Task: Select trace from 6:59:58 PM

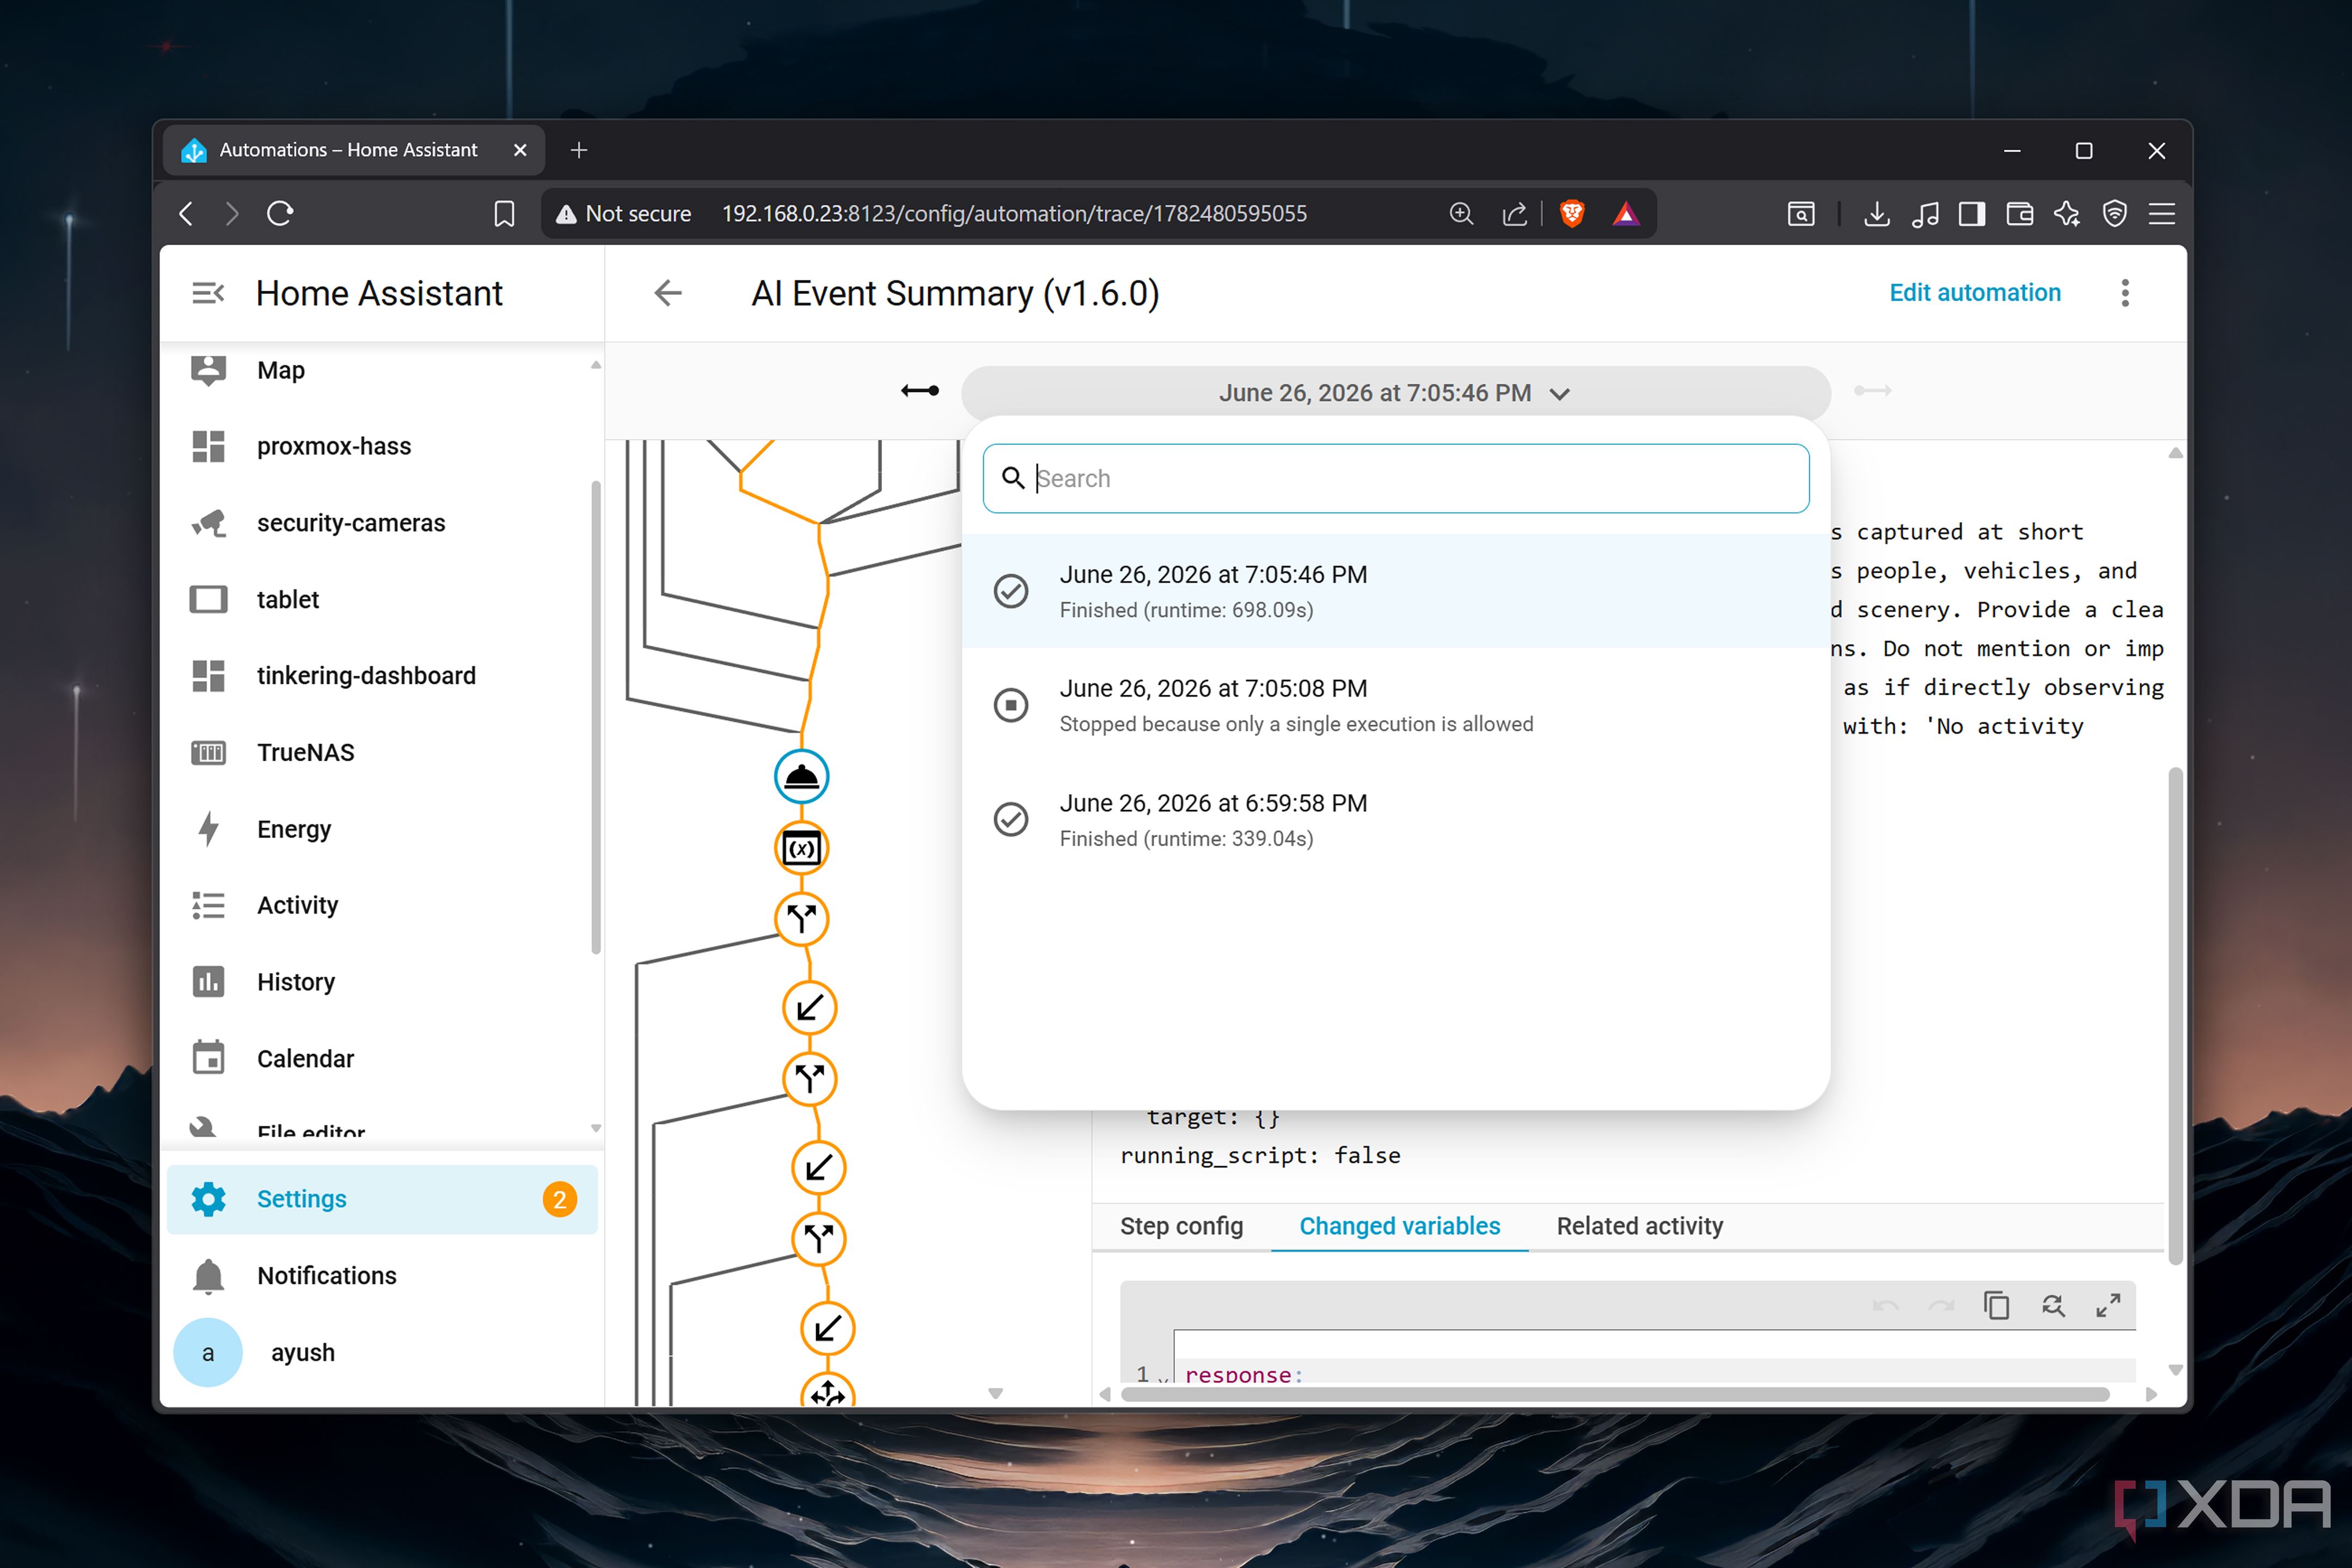Action: pos(1395,819)
